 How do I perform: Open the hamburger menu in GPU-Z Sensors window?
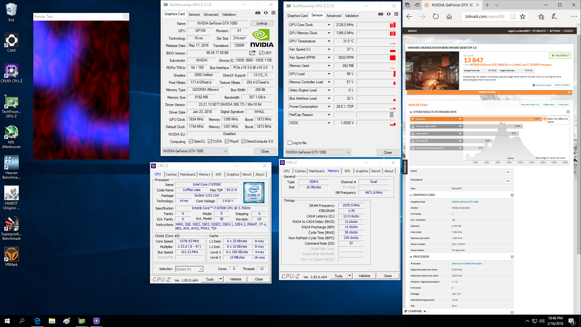click(396, 14)
